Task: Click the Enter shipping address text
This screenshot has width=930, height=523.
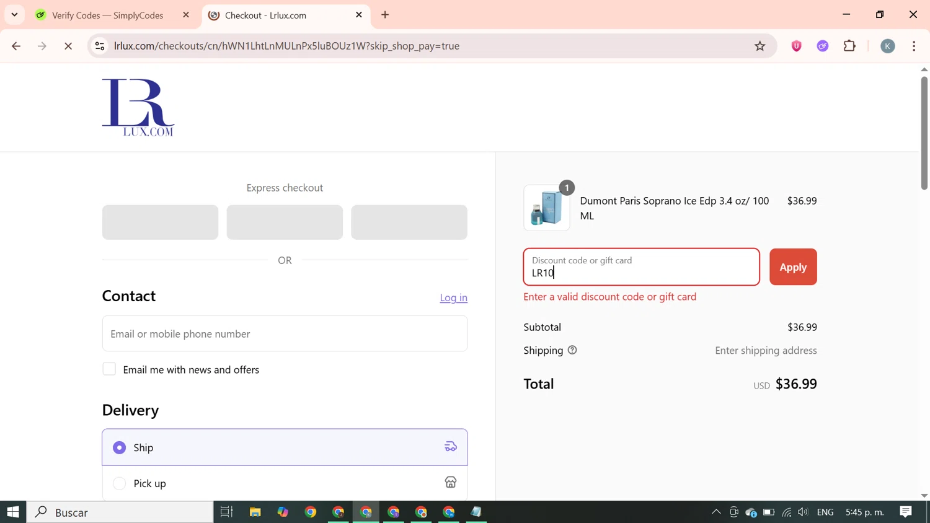Action: point(766,351)
